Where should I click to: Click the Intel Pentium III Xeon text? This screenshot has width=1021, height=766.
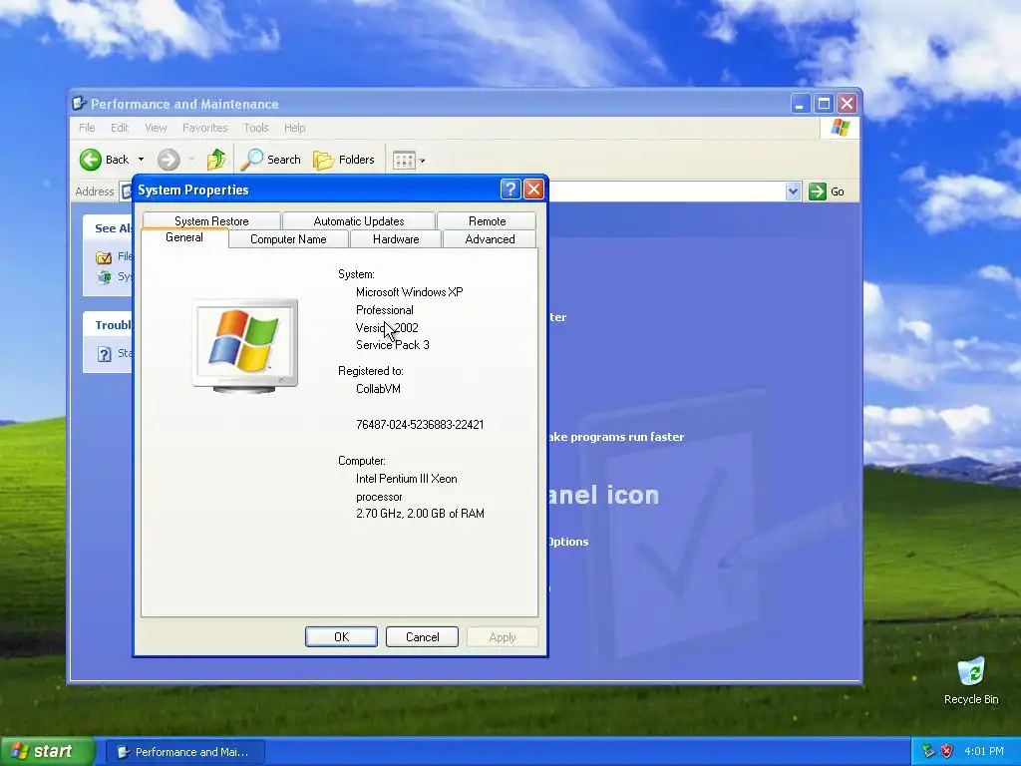[x=407, y=479]
